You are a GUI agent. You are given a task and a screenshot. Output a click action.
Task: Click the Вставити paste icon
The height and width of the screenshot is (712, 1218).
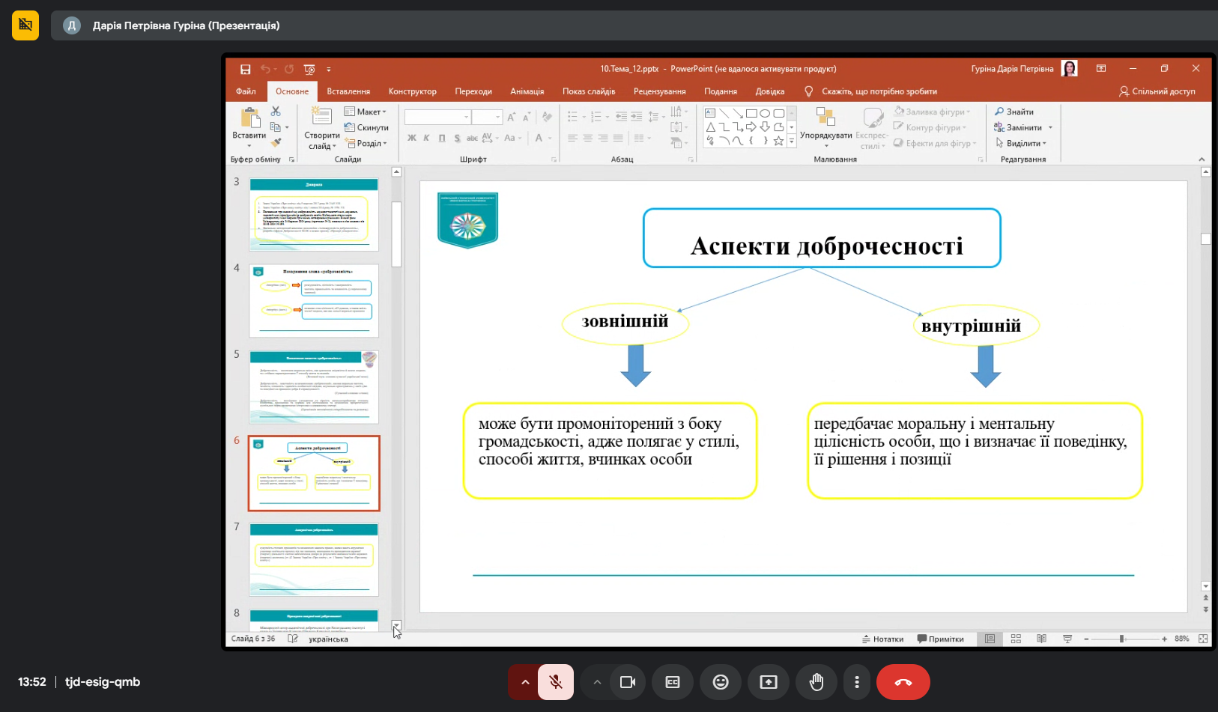249,120
